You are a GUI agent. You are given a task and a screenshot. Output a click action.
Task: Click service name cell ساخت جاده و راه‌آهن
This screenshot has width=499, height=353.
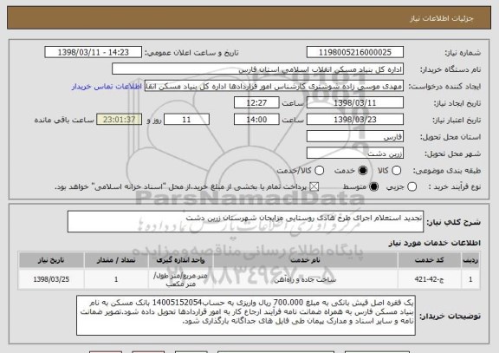tap(305, 279)
